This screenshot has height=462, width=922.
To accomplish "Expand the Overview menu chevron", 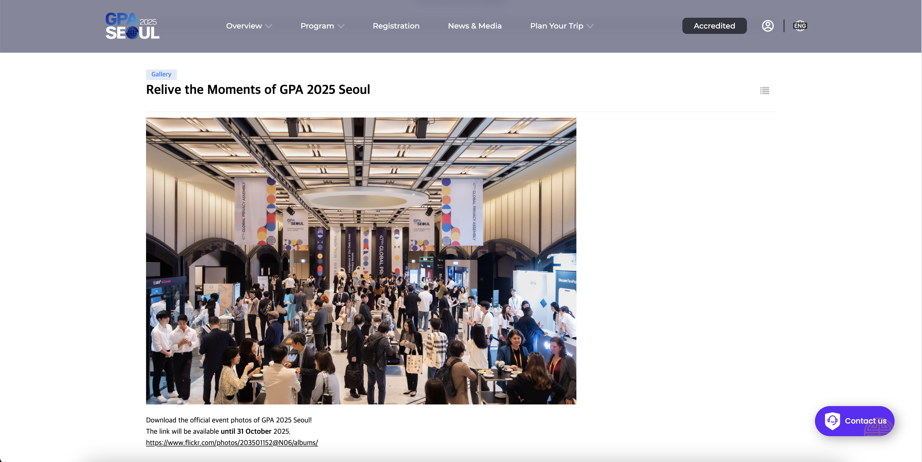I will [269, 26].
